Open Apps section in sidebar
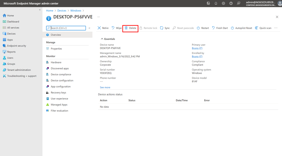The width and height of the screenshot is (282, 156). click(8, 40)
